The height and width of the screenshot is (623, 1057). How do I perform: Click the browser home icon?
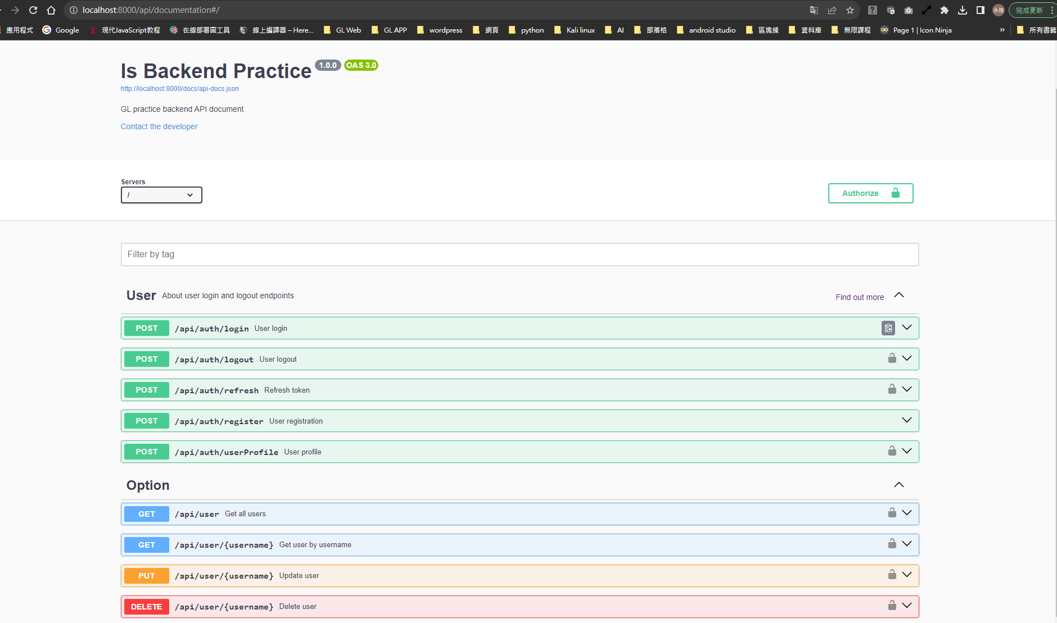tap(51, 10)
